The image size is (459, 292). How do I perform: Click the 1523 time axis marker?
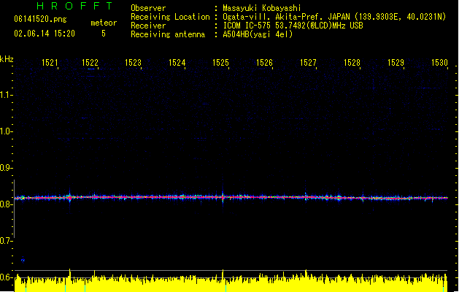(134, 63)
